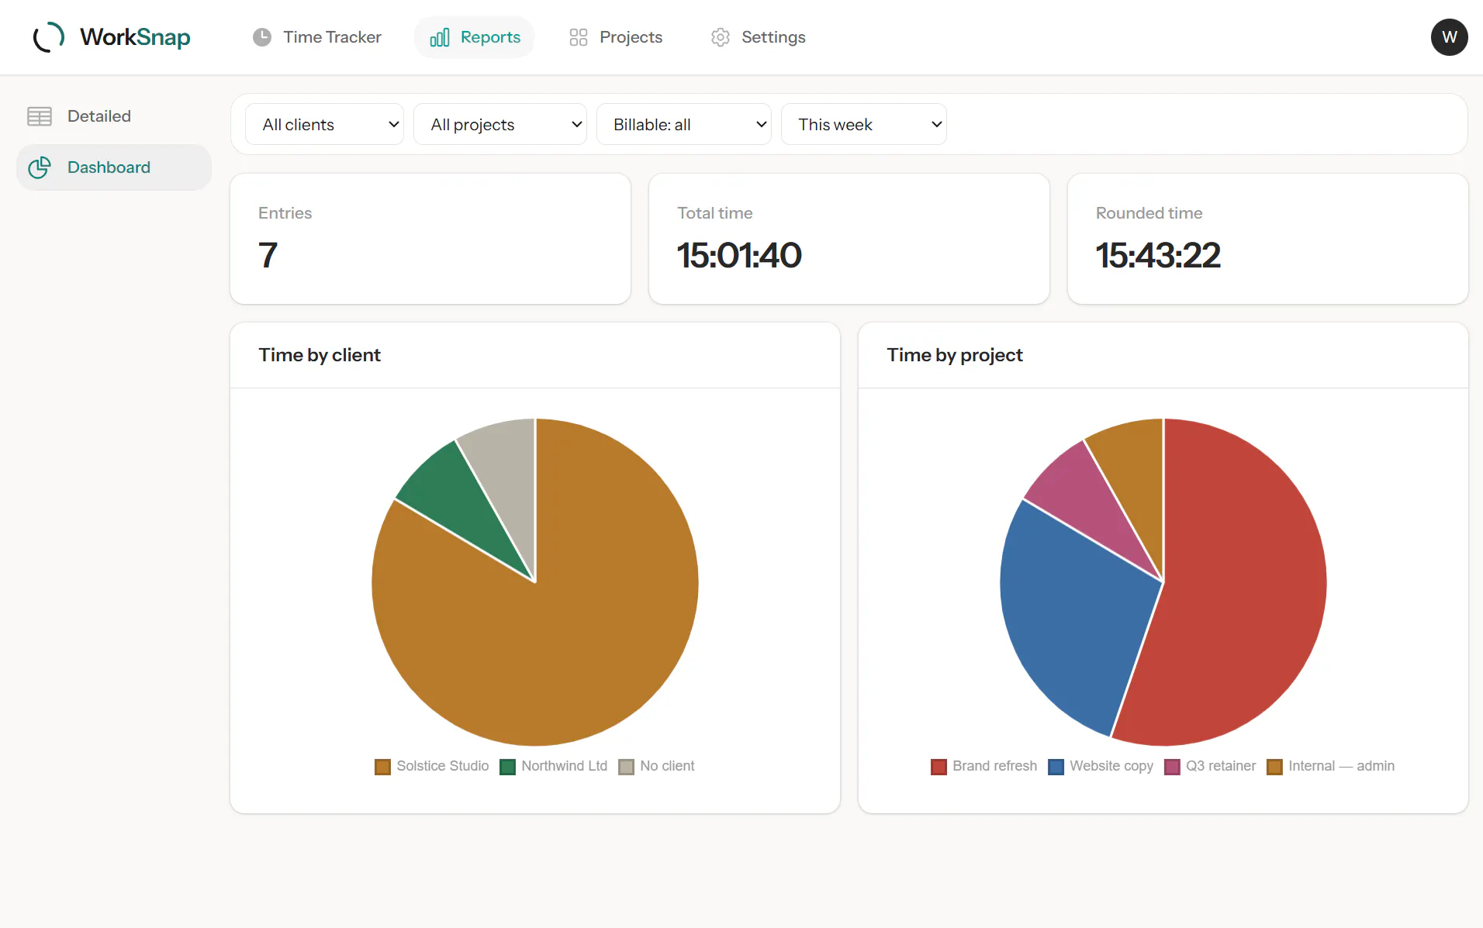Open the Billable: all filter dropdown
This screenshot has width=1483, height=928.
(x=684, y=124)
